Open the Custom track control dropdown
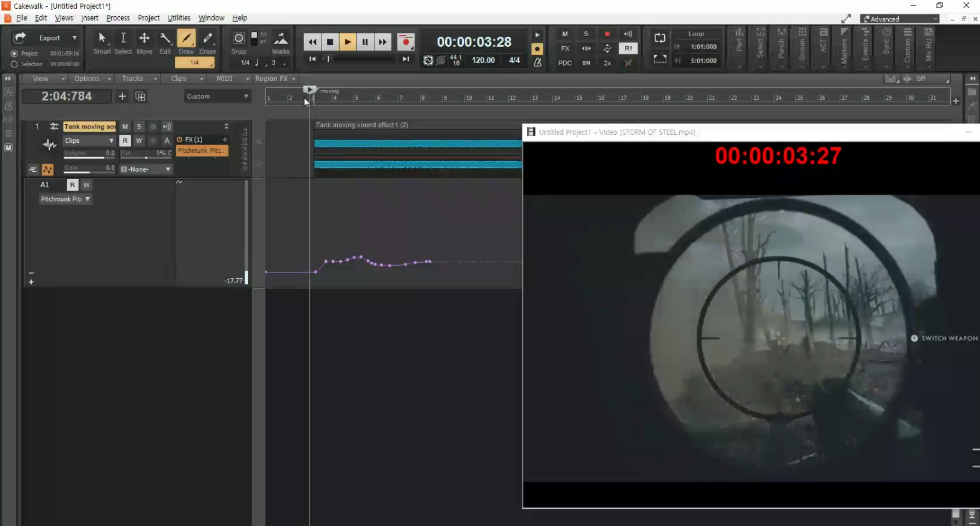The height and width of the screenshot is (526, 980). pos(217,96)
